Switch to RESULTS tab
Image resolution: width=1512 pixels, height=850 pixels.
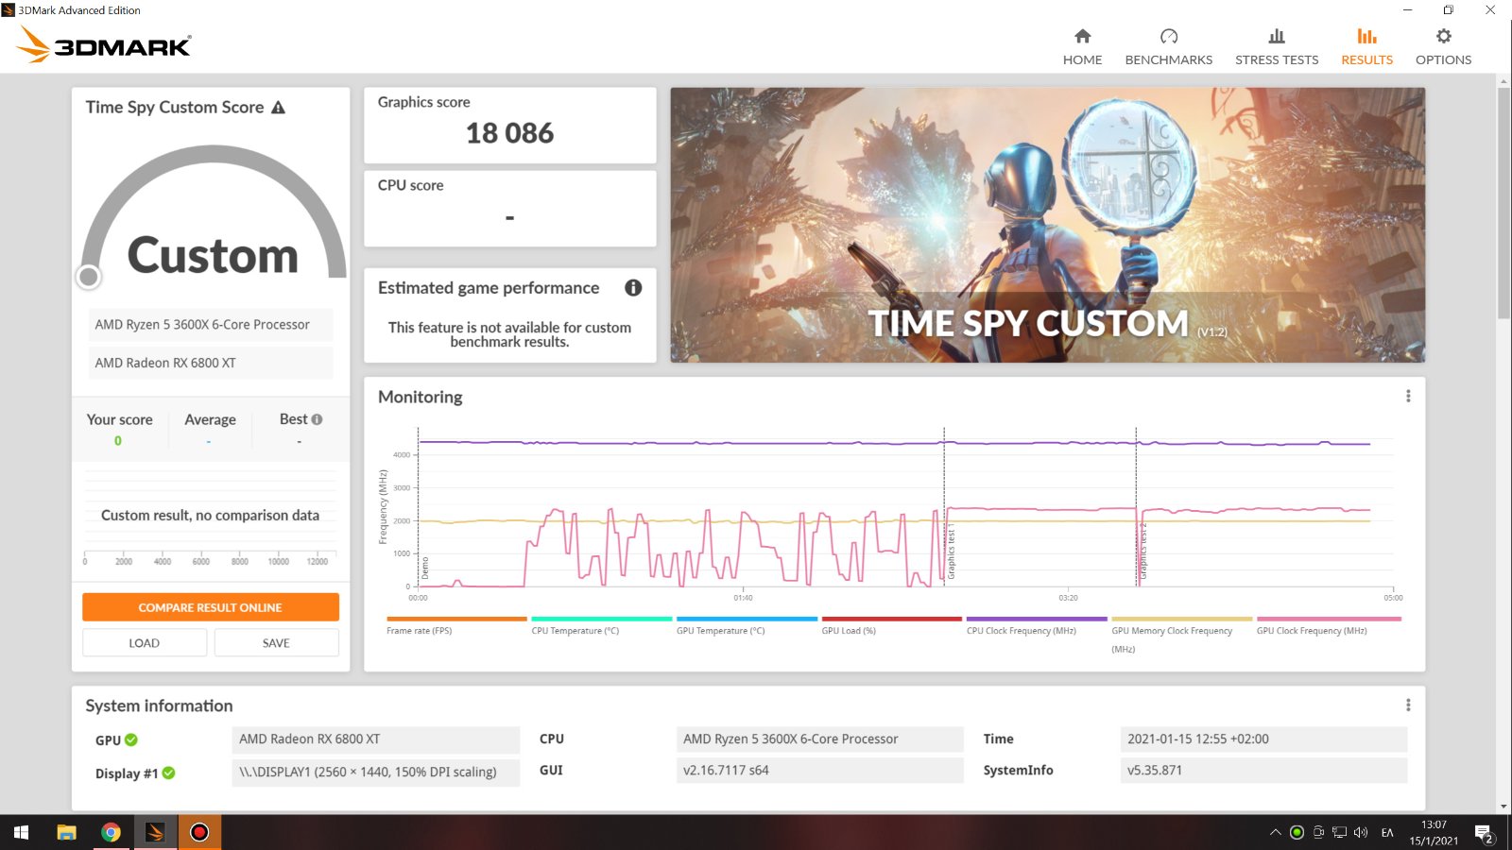coord(1366,47)
